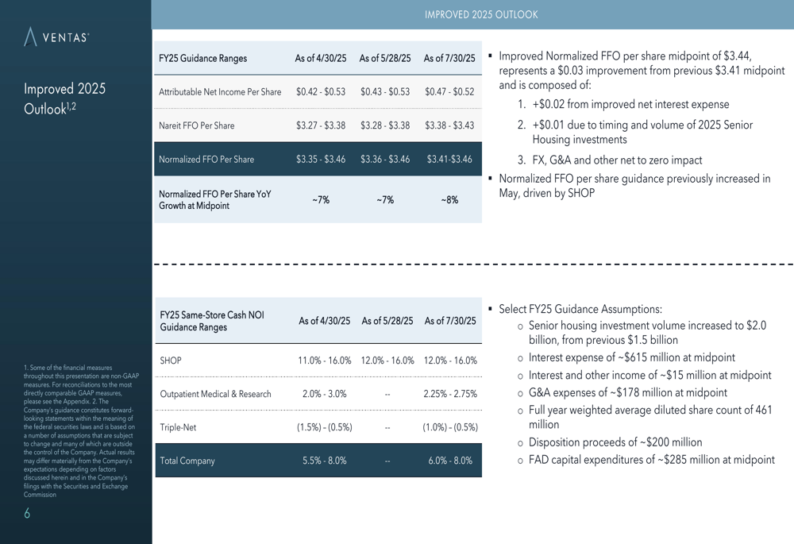Image resolution: width=794 pixels, height=544 pixels.
Task: Click page number 6 in the sidebar
Action: coord(27,514)
